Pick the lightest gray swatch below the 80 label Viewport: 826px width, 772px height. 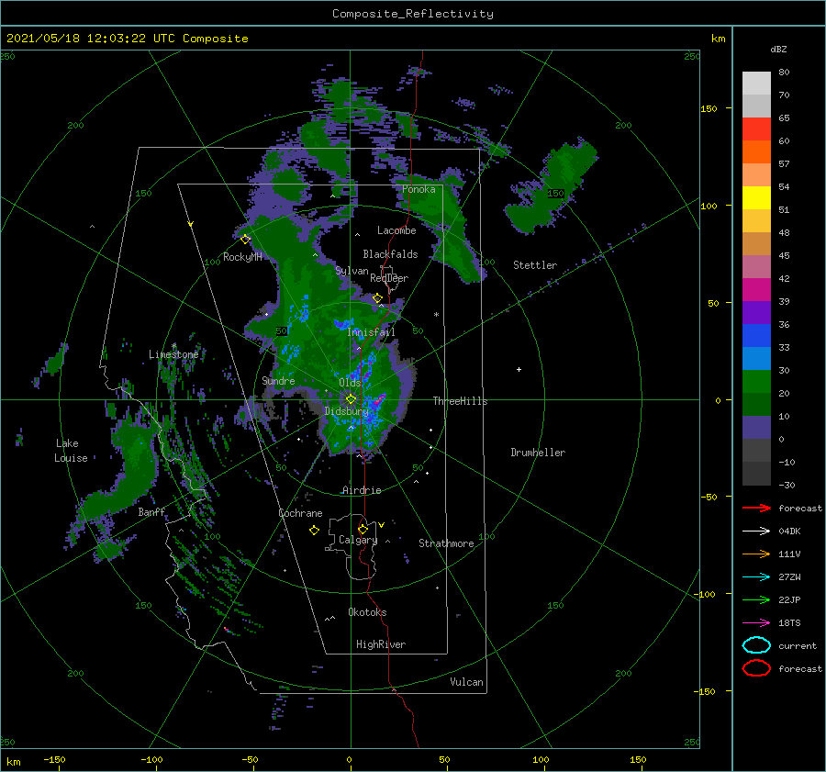pos(756,84)
